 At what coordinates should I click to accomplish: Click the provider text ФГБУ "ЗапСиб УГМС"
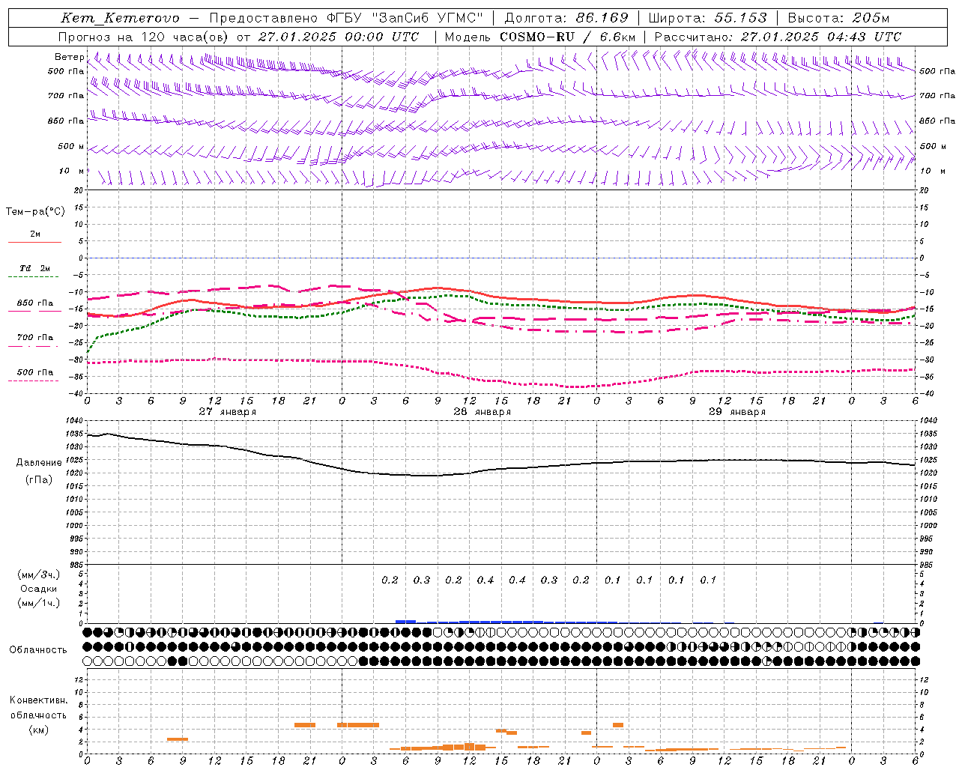405,18
